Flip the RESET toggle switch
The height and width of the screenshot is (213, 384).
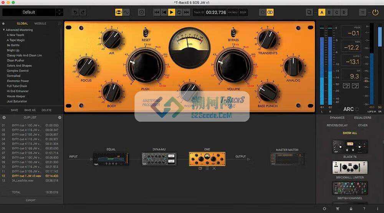tap(146, 32)
